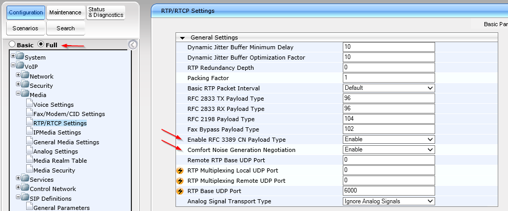
Task: Expand the Network tree node
Action: [x=18, y=75]
